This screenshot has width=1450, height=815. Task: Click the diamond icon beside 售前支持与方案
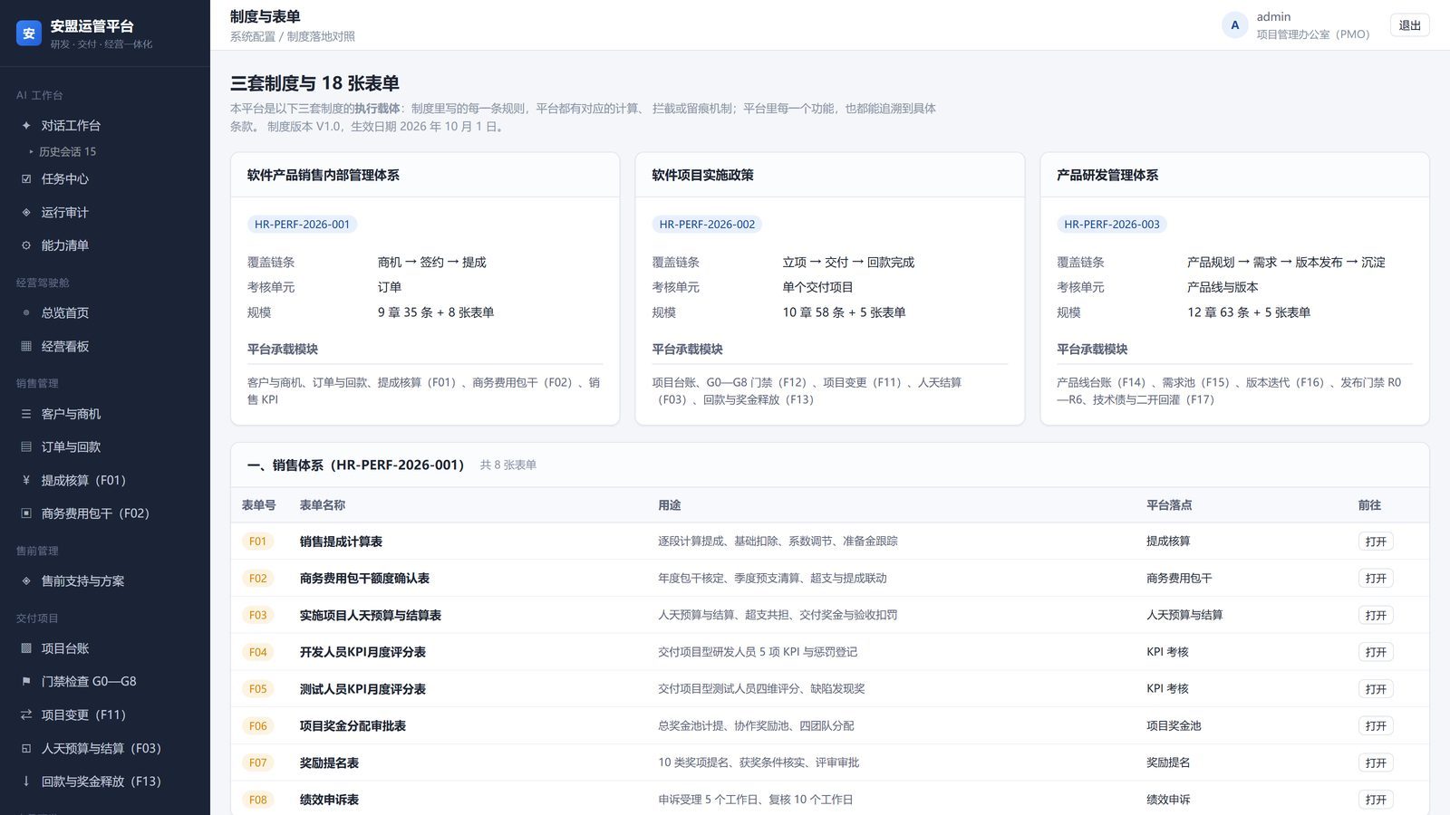coord(26,580)
